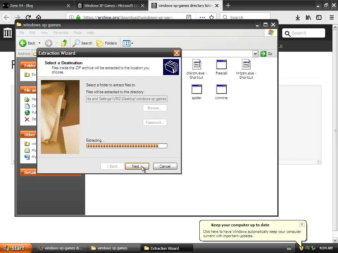Image resolution: width=338 pixels, height=253 pixels.
Task: Expand the Address bar dropdown
Action: click(255, 54)
